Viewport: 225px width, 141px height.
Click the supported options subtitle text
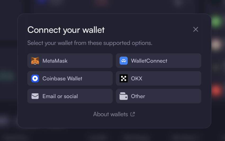coord(90,43)
